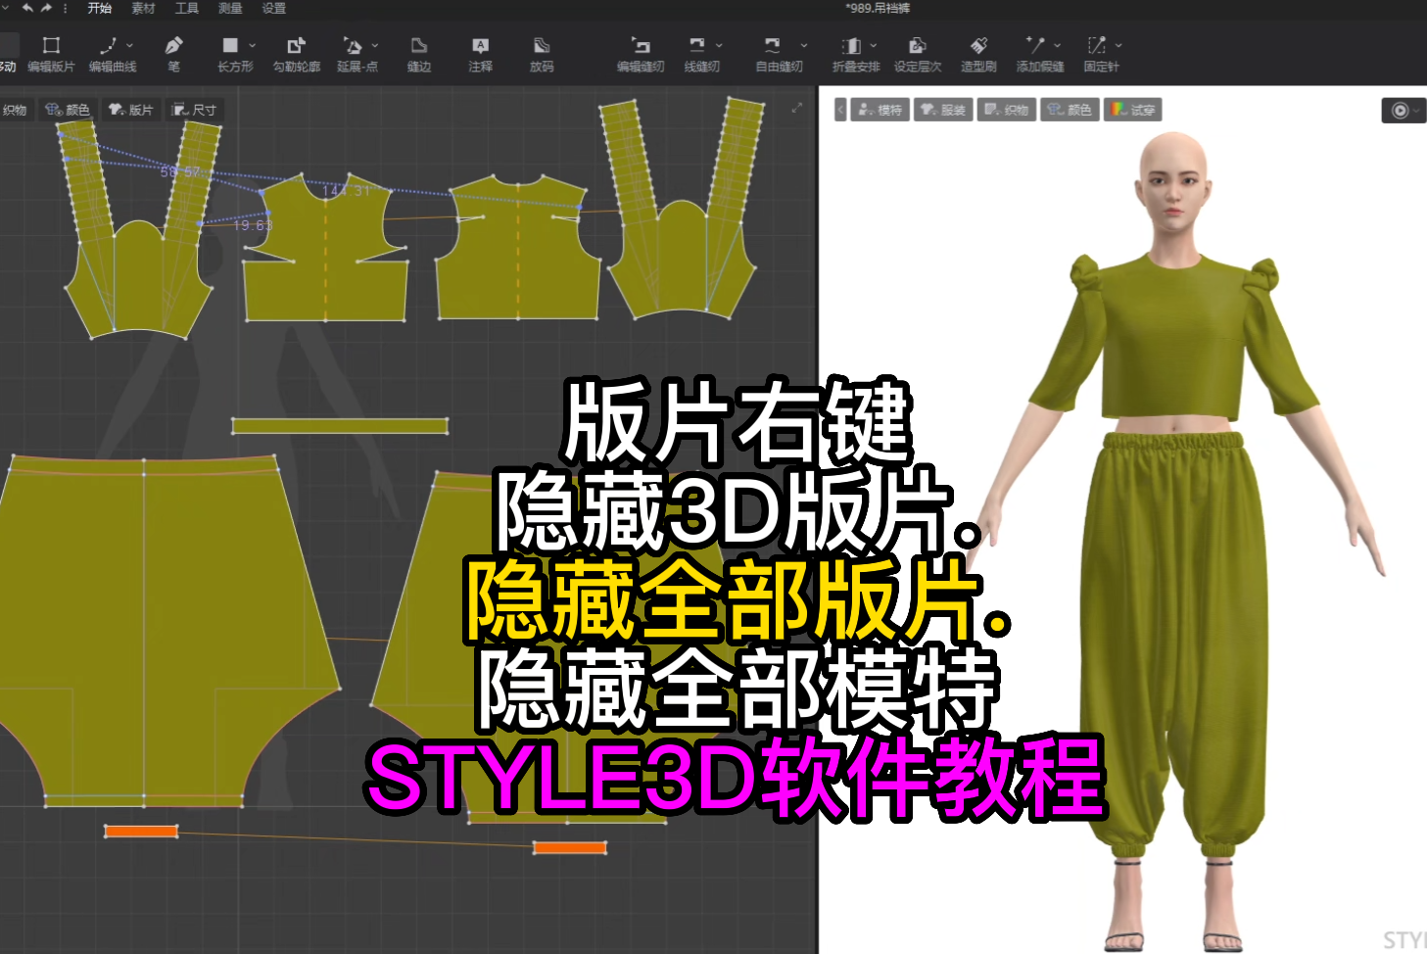Select the 自由缝纫 free sewing tool
Viewport: 1427px width, 954px height.
(x=778, y=54)
